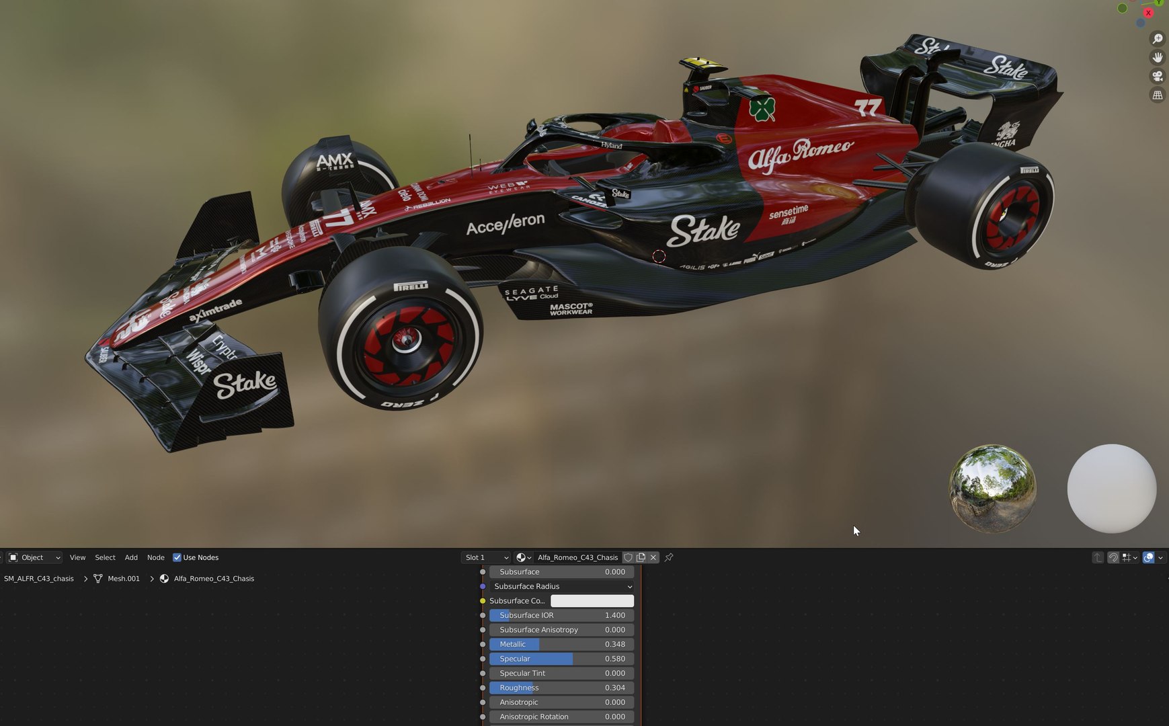Click the Mesh.001 mesh data icon
Viewport: 1169px width, 726px height.
click(98, 578)
